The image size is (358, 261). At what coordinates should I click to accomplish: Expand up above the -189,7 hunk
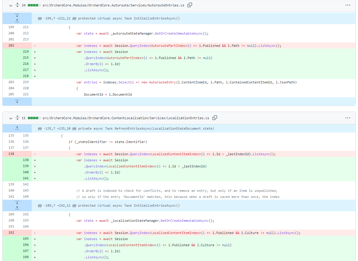(x=17, y=208)
